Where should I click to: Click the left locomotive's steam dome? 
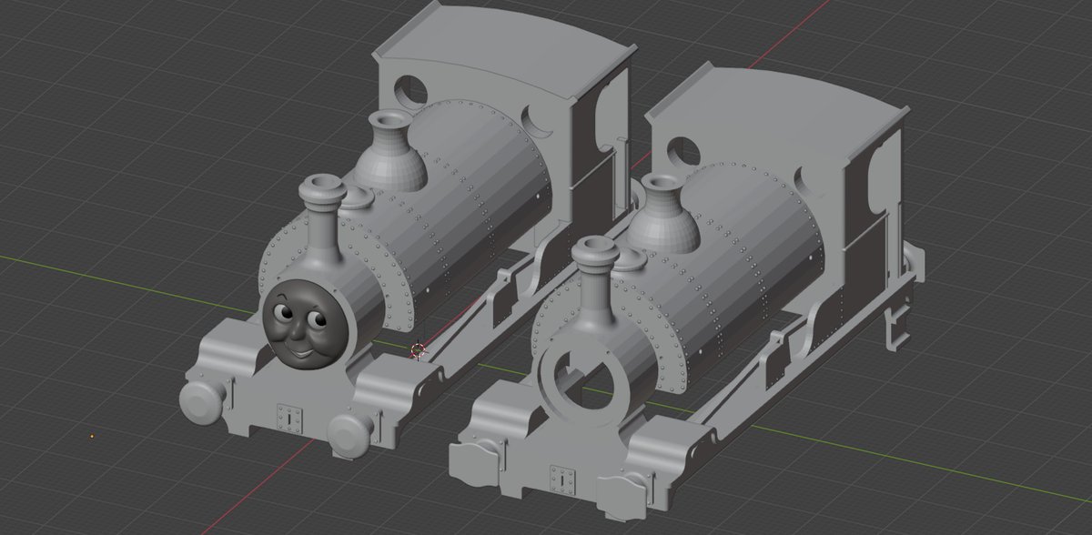(x=390, y=151)
